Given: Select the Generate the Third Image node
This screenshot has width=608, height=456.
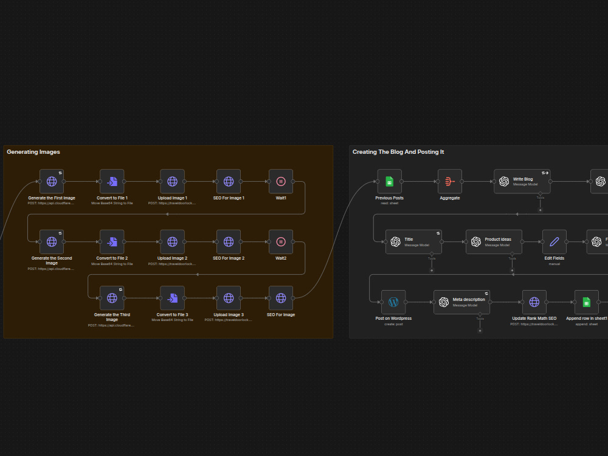Looking at the screenshot, I should coord(112,298).
